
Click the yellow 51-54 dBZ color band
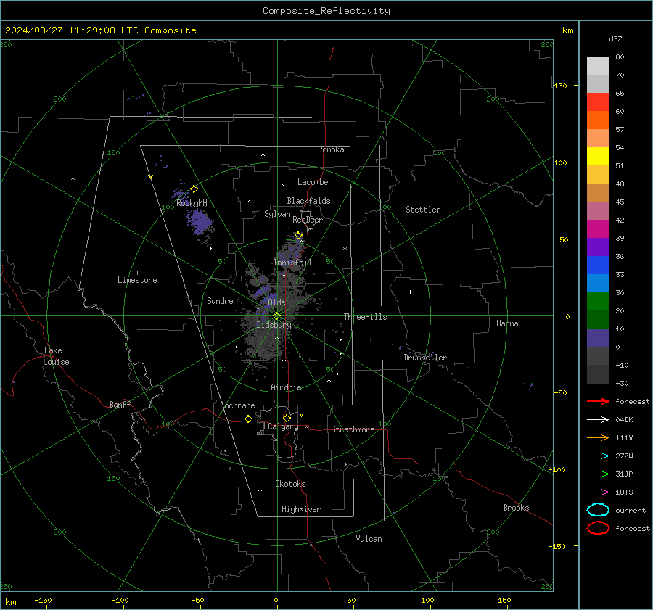click(x=598, y=157)
